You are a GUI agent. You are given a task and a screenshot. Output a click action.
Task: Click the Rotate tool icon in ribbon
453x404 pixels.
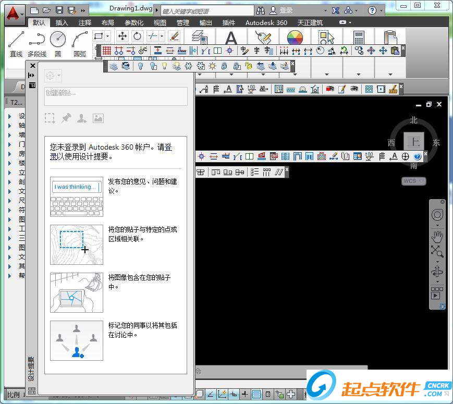tap(137, 36)
